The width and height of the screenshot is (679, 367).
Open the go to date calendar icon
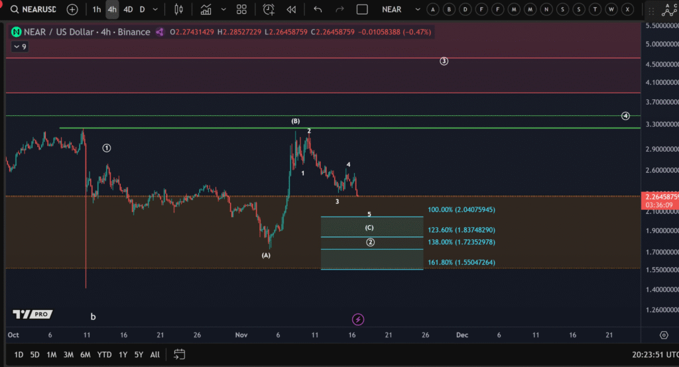click(x=180, y=354)
